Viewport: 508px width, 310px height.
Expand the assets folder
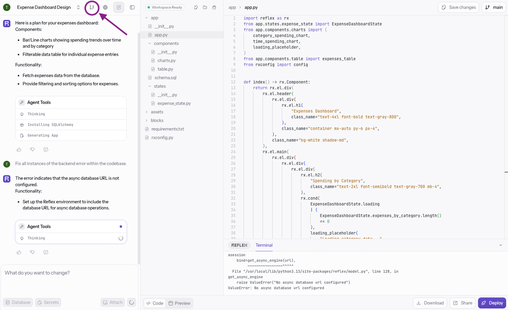(x=147, y=112)
